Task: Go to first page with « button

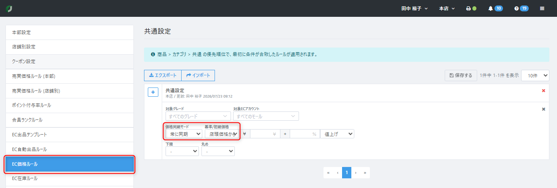Action: (328, 172)
